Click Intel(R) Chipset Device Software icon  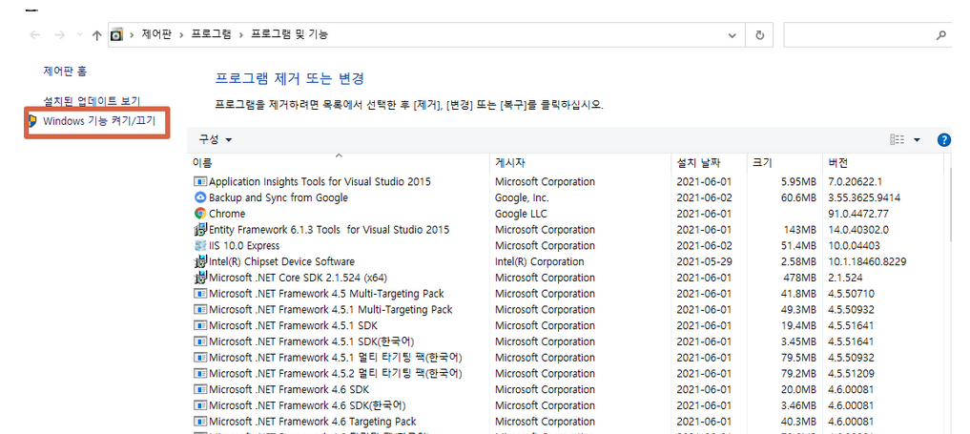coord(200,261)
